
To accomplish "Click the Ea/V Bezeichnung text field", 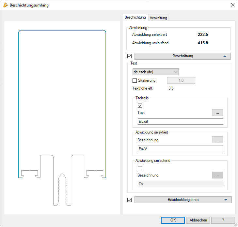I will (180, 149).
